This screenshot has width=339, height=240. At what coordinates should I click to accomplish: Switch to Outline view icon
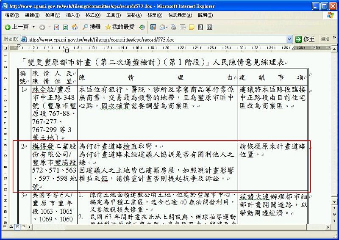pos(24,227)
